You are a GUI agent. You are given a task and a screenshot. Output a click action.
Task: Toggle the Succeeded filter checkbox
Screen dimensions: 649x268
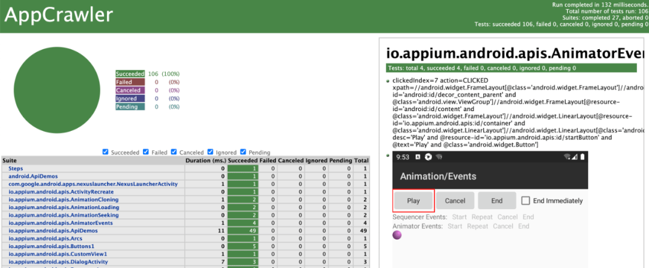tap(105, 152)
